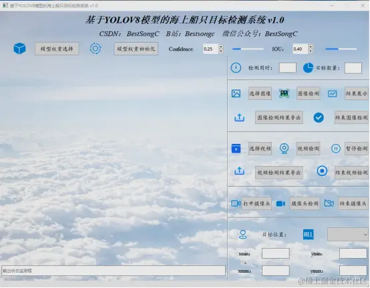Click the clock detection-time icon
Image resolution: width=370 pixels, height=288 pixels.
pyautogui.click(x=236, y=68)
